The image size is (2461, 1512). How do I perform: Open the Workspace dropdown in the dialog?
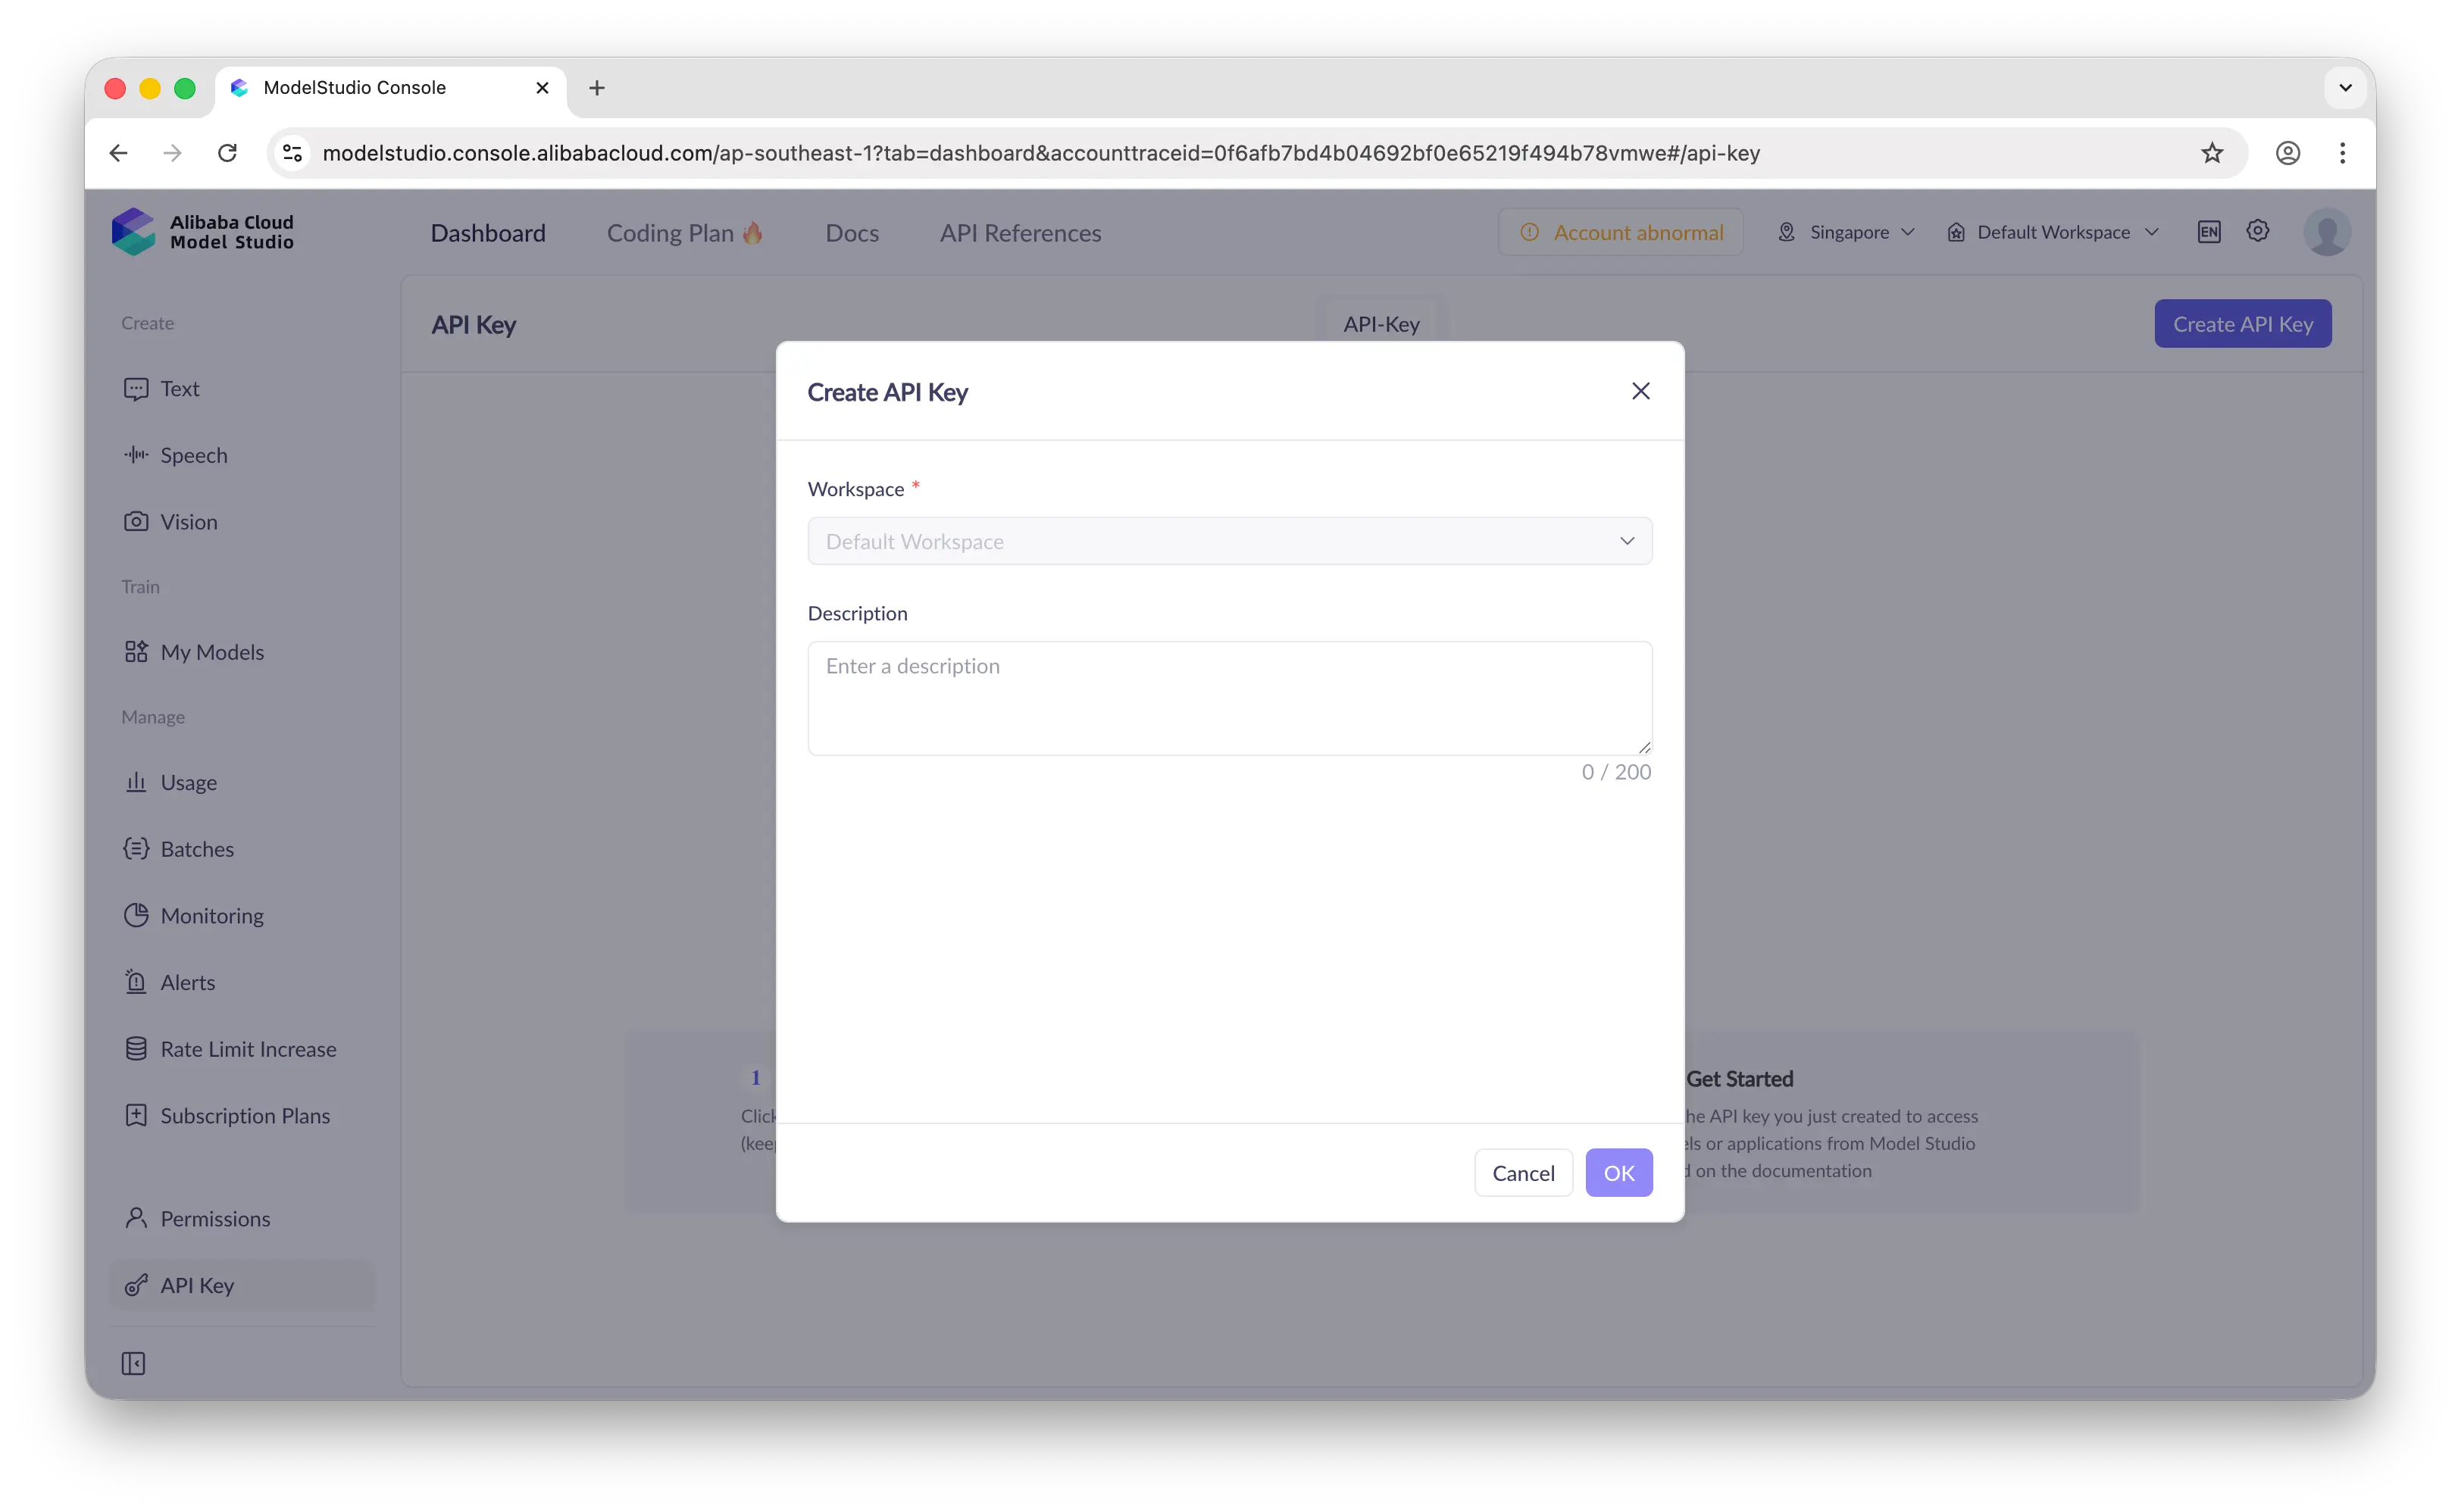point(1229,541)
